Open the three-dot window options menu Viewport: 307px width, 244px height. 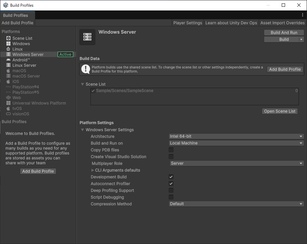[303, 15]
